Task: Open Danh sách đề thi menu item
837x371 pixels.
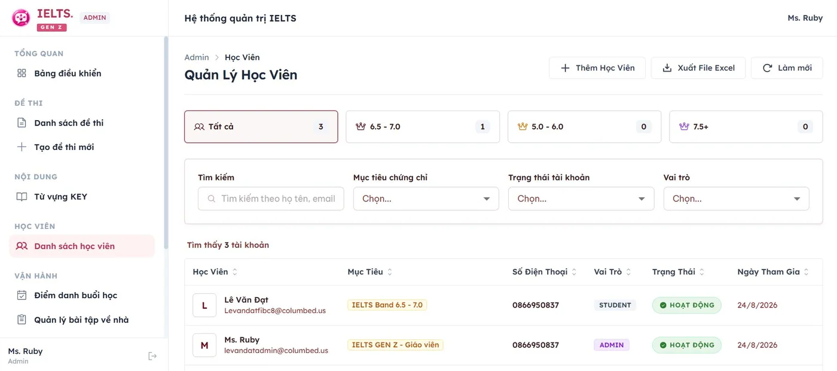Action: click(82, 123)
